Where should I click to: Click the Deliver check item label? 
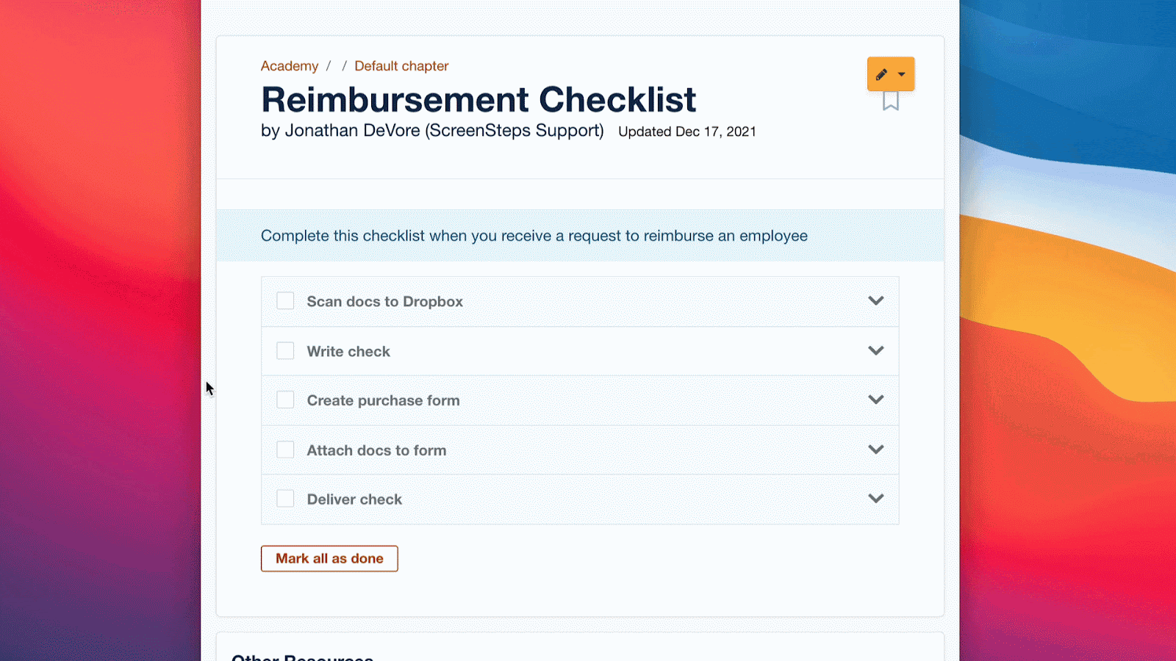click(354, 499)
